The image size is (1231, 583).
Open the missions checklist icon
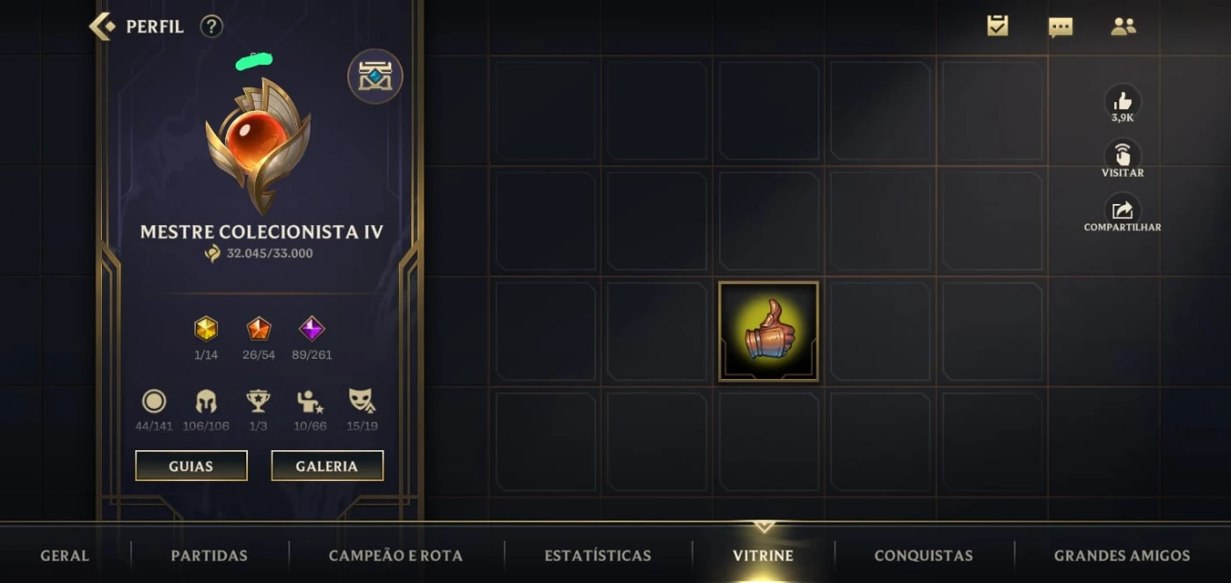(x=997, y=26)
